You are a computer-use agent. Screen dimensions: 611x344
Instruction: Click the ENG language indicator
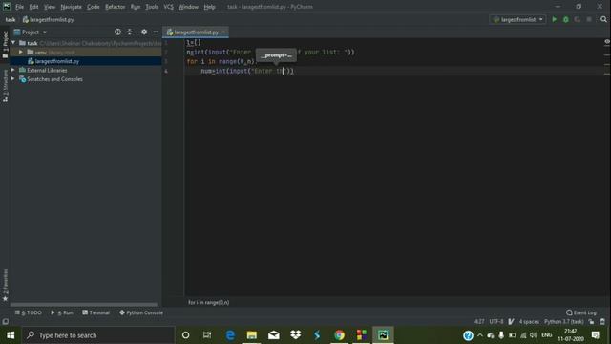(547, 335)
